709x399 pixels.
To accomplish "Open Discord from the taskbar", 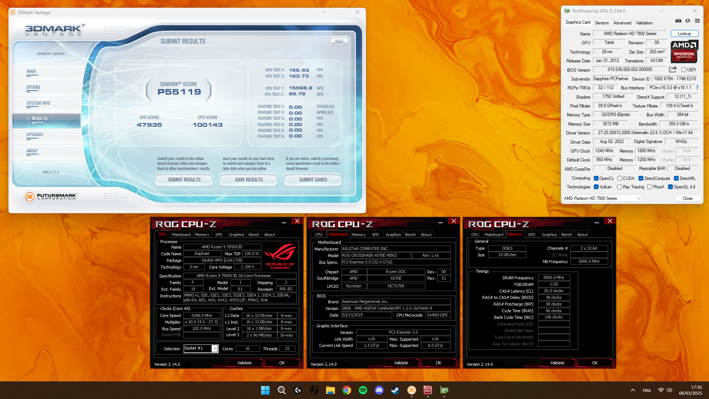I will [379, 390].
